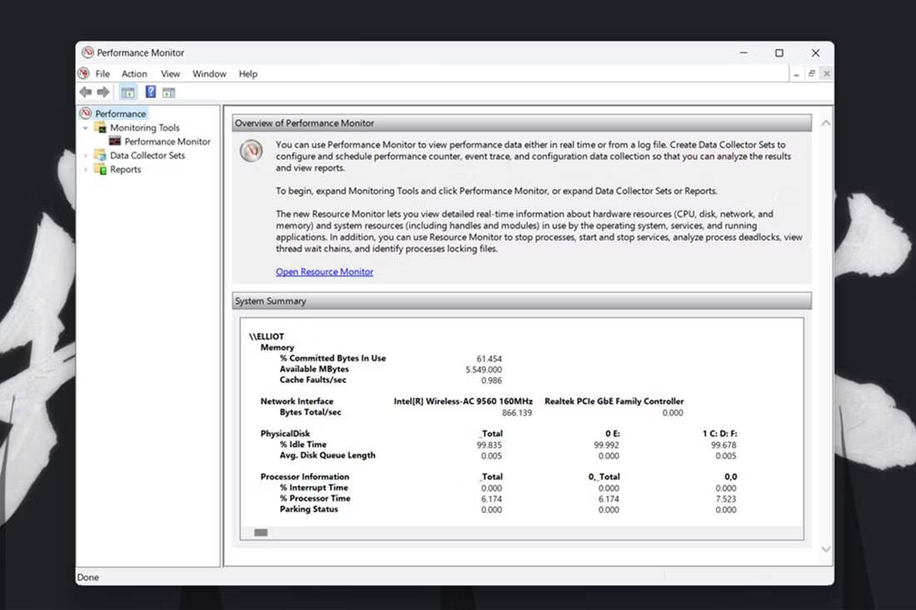Viewport: 916px width, 610px height.
Task: Click the System Summary header bar
Action: click(520, 300)
